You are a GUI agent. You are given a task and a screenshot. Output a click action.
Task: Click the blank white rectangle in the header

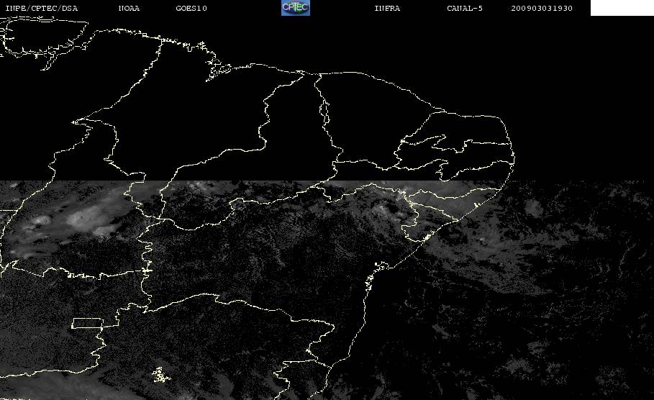point(622,7)
